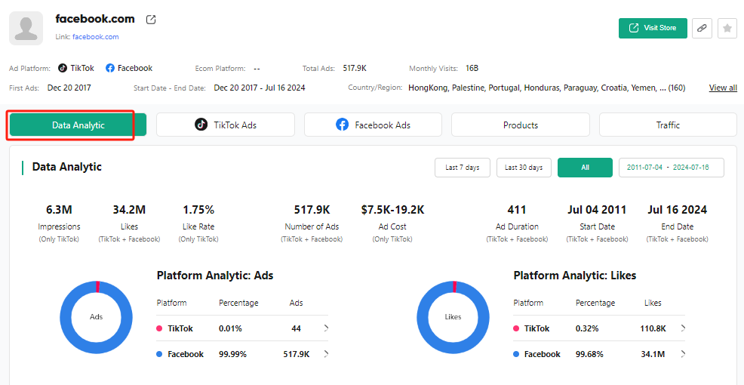Click the start date 2011-07-04 field
744x385 pixels.
pos(644,168)
